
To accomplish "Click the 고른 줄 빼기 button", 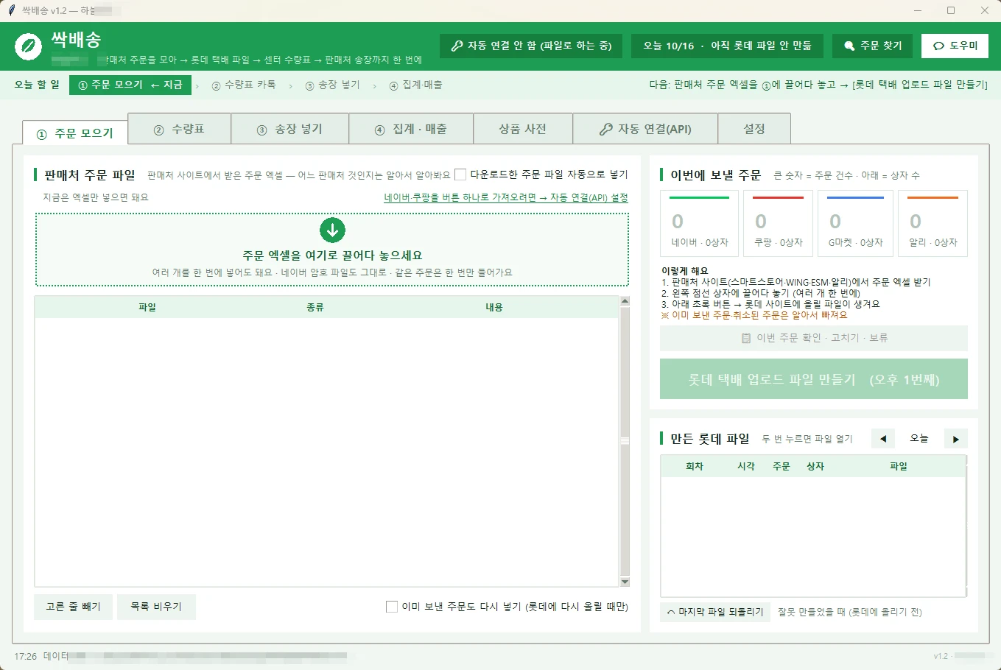I will (73, 607).
